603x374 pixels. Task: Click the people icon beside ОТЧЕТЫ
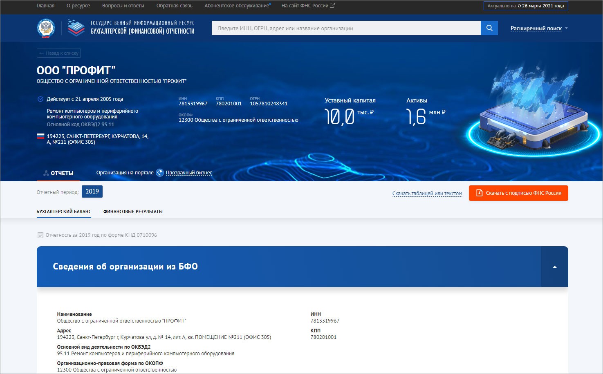point(46,173)
